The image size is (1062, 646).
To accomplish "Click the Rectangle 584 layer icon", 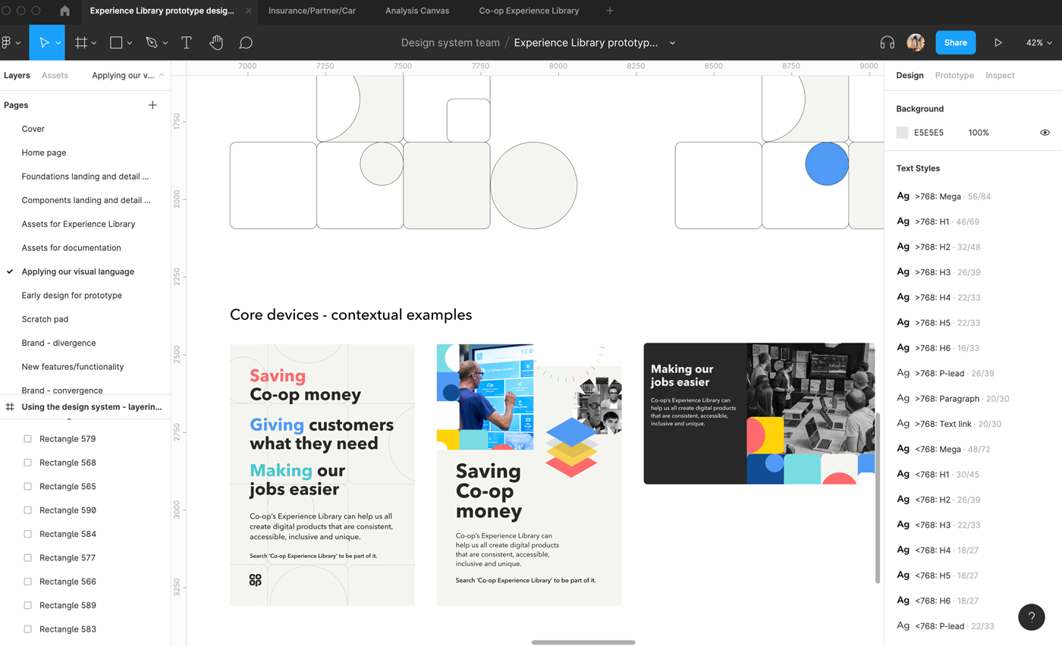I will (x=28, y=534).
